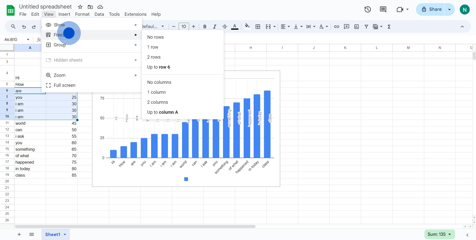
Task: Click the insert link icon
Action: 336,27
